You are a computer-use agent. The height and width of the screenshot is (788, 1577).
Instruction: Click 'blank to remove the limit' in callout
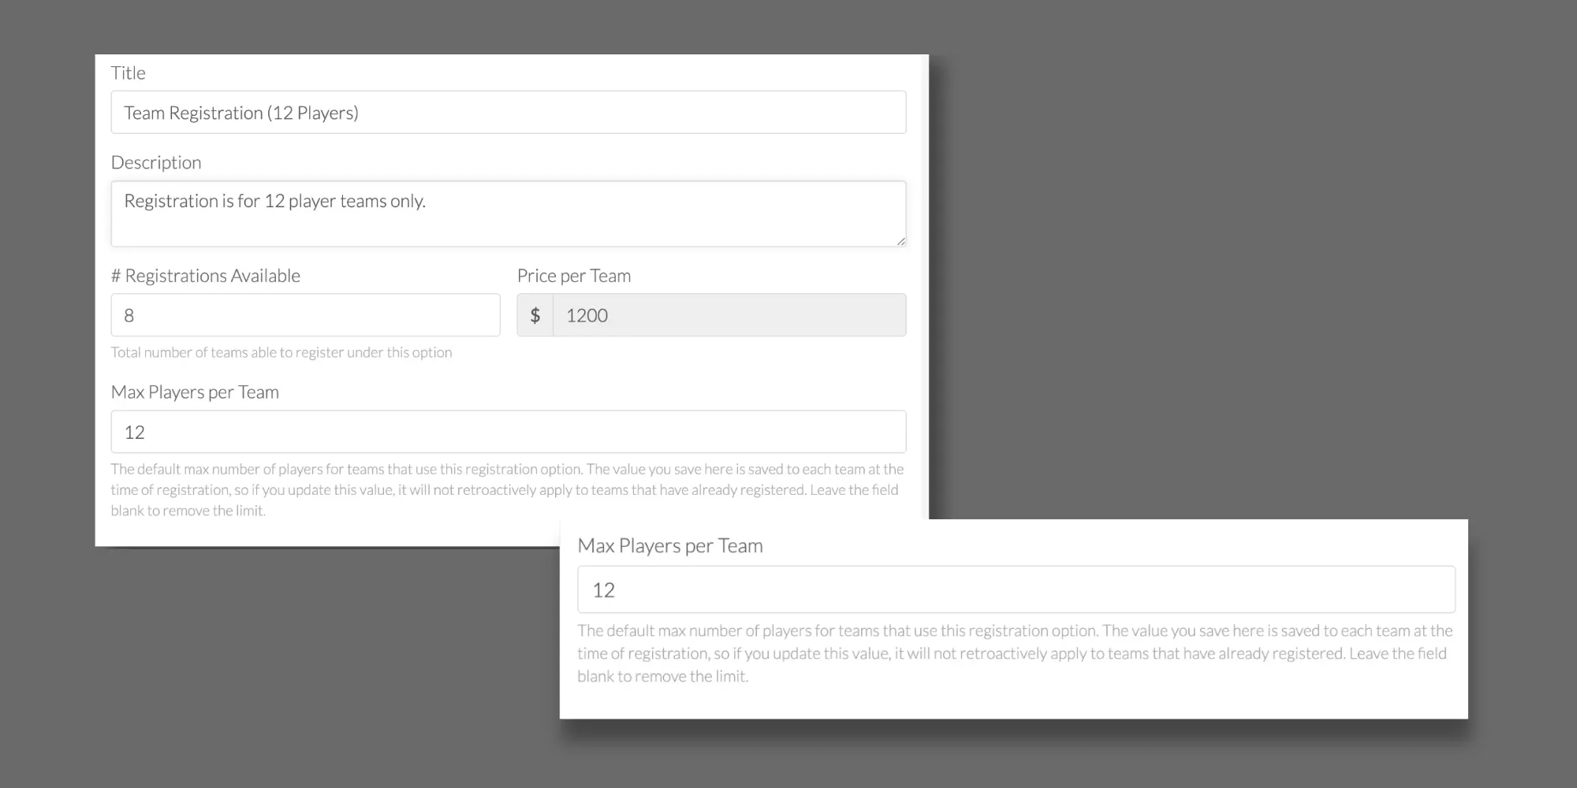(662, 676)
